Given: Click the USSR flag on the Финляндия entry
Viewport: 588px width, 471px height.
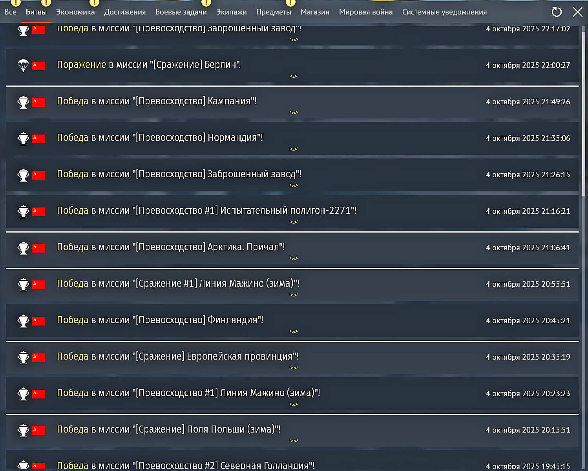Looking at the screenshot, I should click(39, 321).
